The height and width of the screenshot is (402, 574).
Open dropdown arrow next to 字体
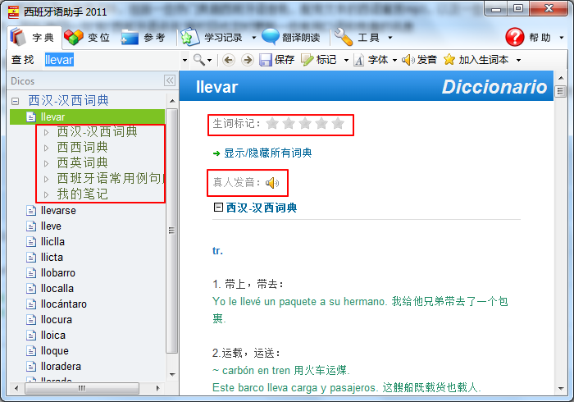pos(394,60)
